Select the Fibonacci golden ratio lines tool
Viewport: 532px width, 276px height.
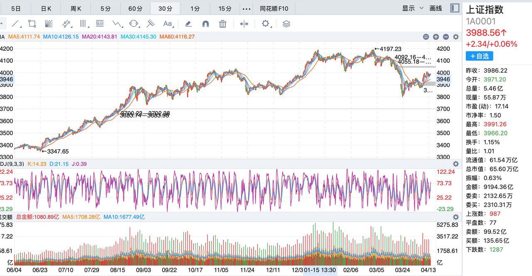pyautogui.click(x=100, y=24)
